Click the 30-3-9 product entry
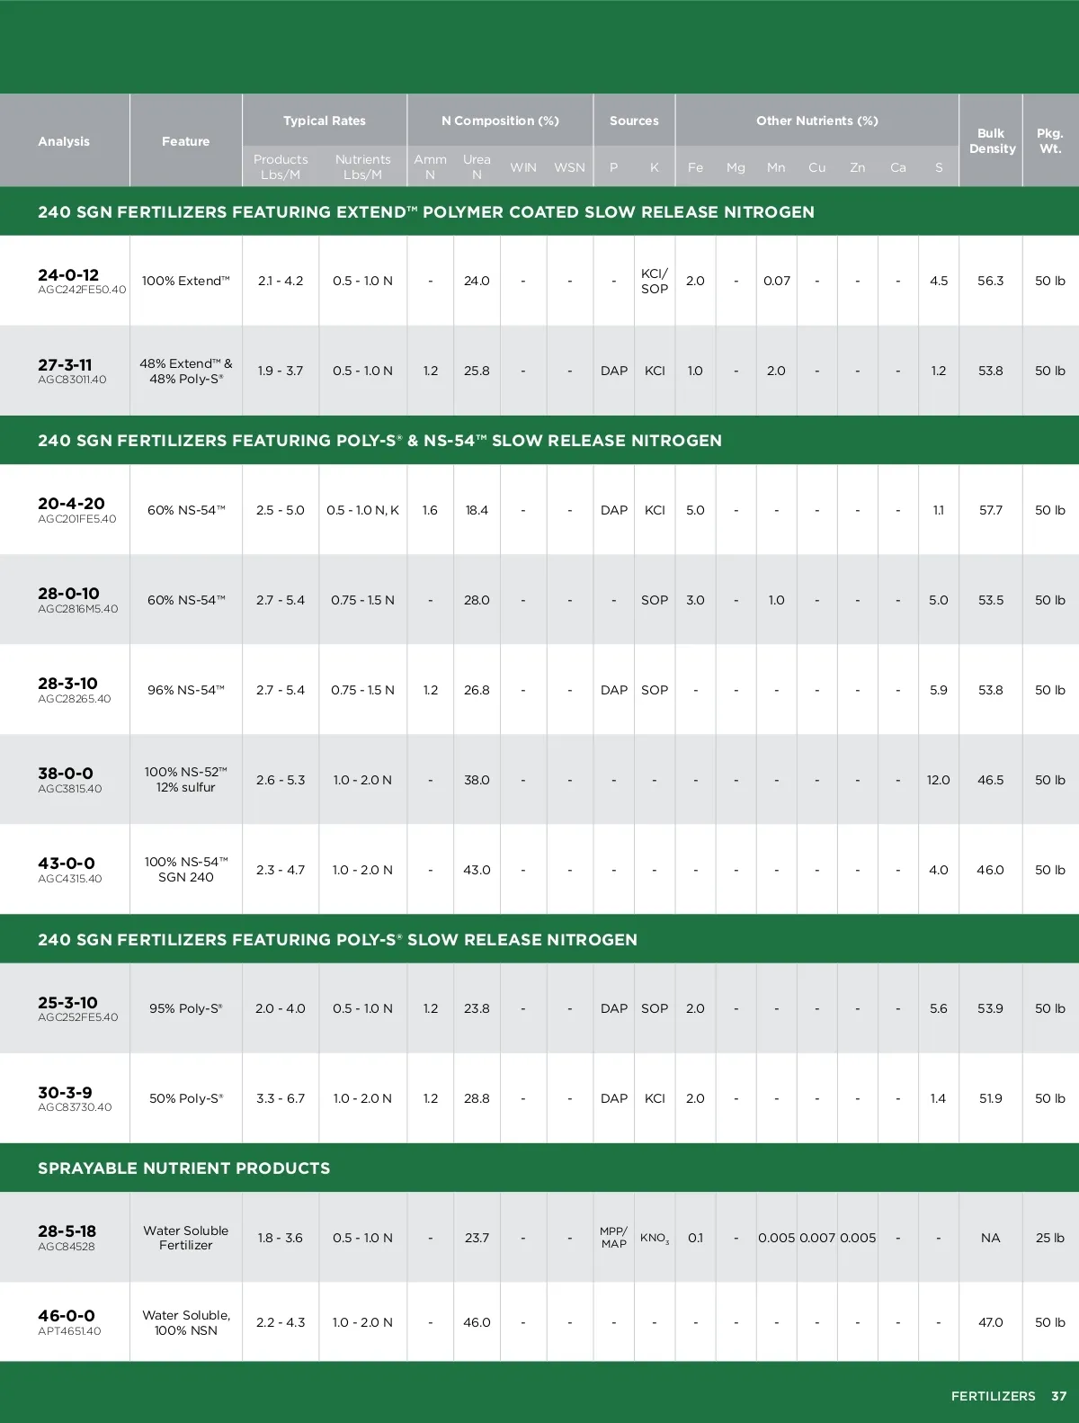 (65, 1093)
